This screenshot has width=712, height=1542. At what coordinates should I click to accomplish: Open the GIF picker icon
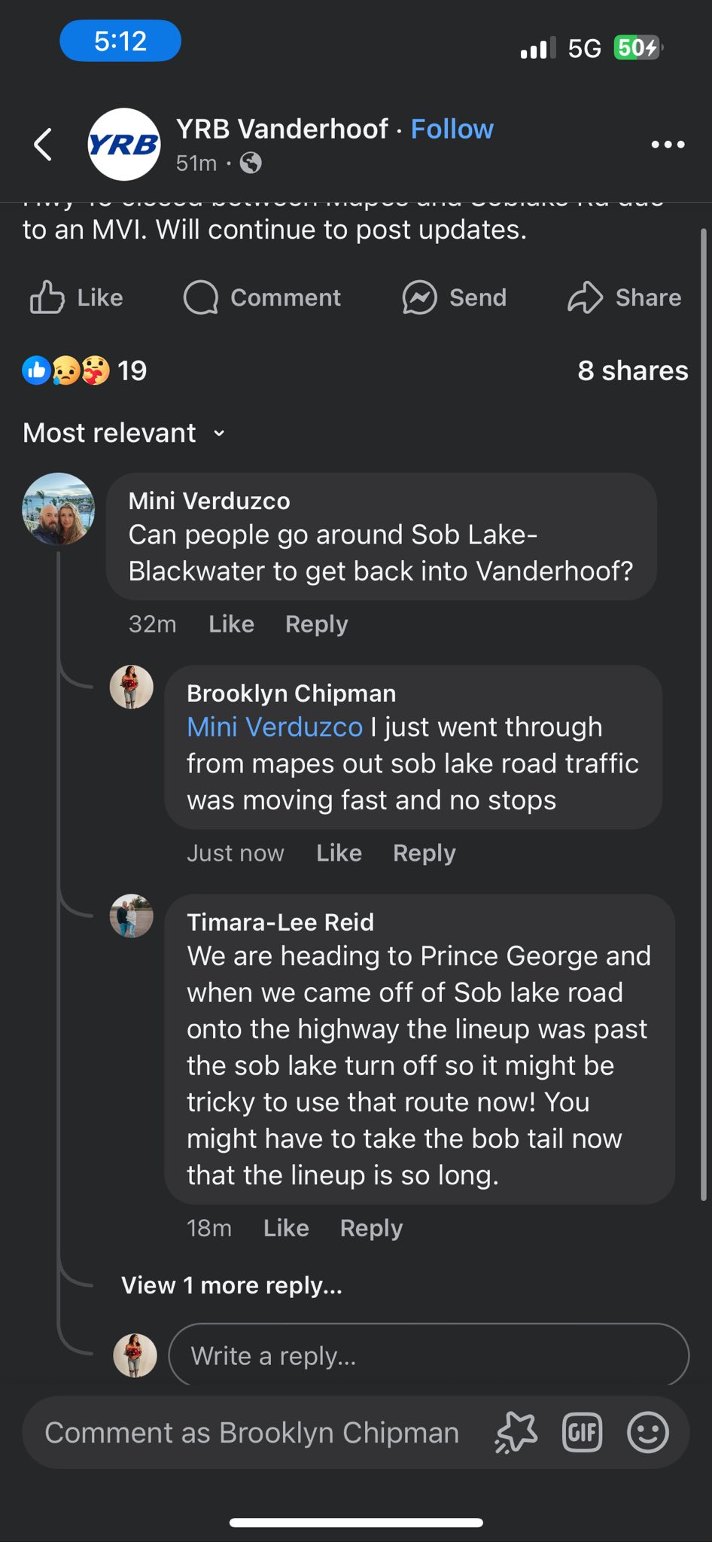click(582, 1432)
